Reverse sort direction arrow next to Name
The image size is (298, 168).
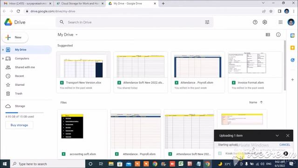[261, 102]
